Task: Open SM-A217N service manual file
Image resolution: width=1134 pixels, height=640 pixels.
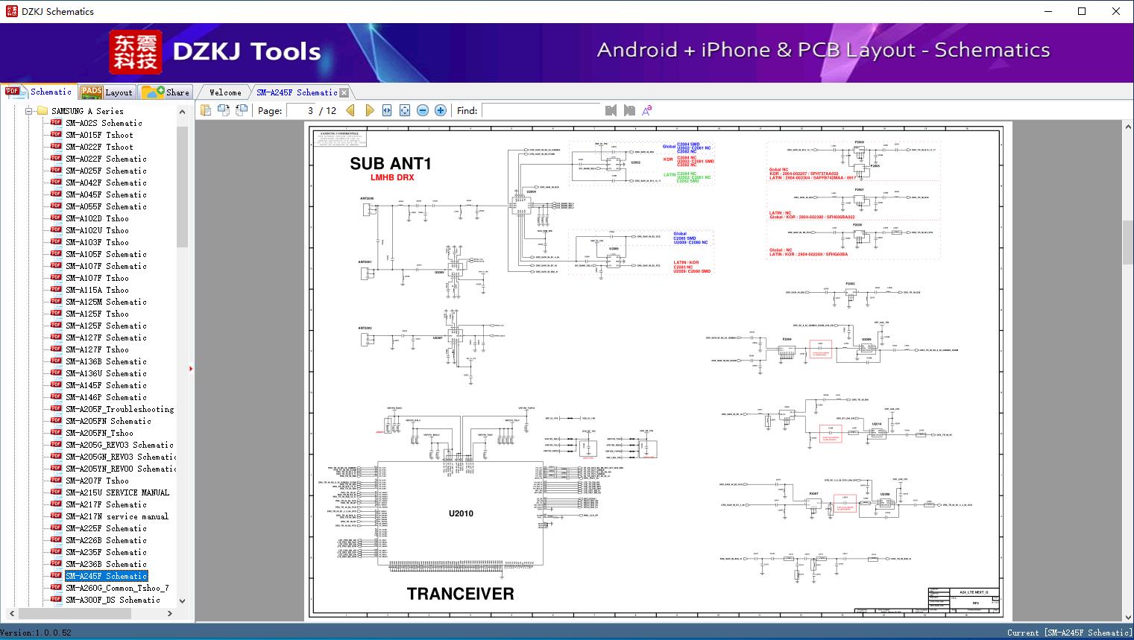Action: [x=117, y=516]
